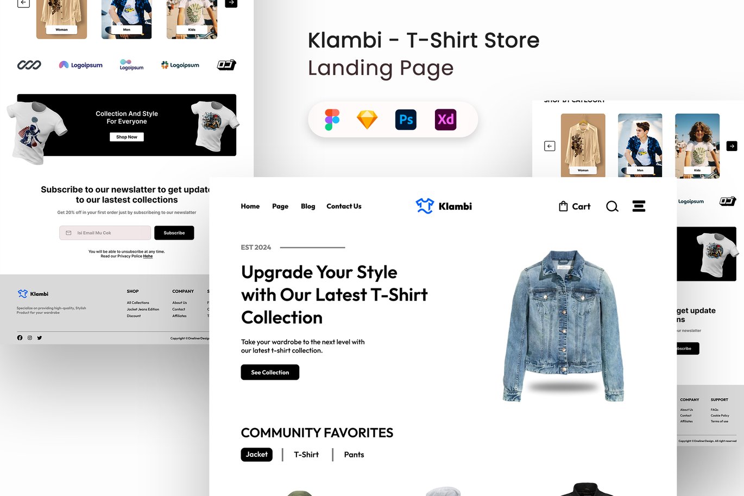Viewport: 744px width, 496px height.
Task: Select the Jacket tab
Action: [257, 455]
